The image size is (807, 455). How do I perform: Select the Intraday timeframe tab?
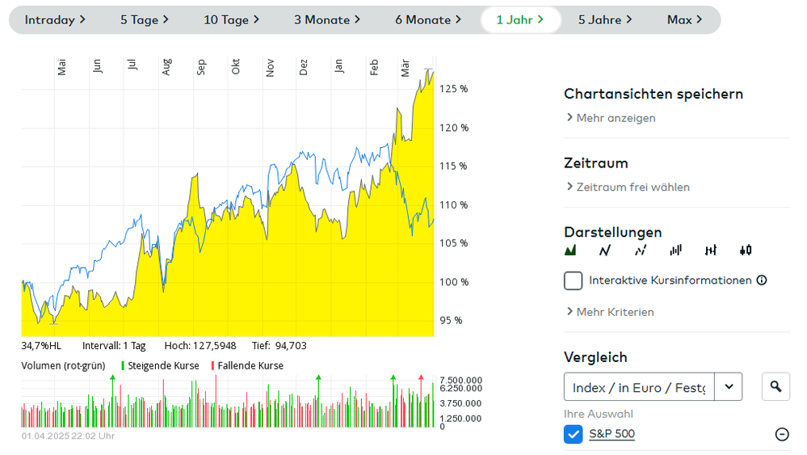coord(55,19)
